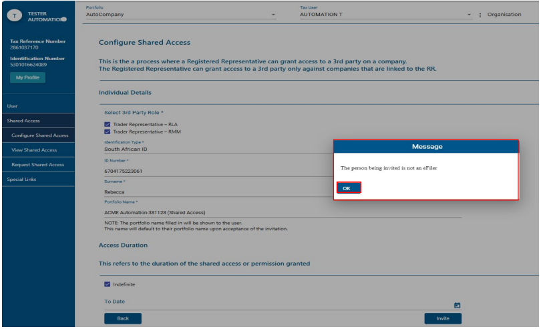The height and width of the screenshot is (329, 543).
Task: Toggle the Indefinite duration checkbox
Action: pos(108,284)
